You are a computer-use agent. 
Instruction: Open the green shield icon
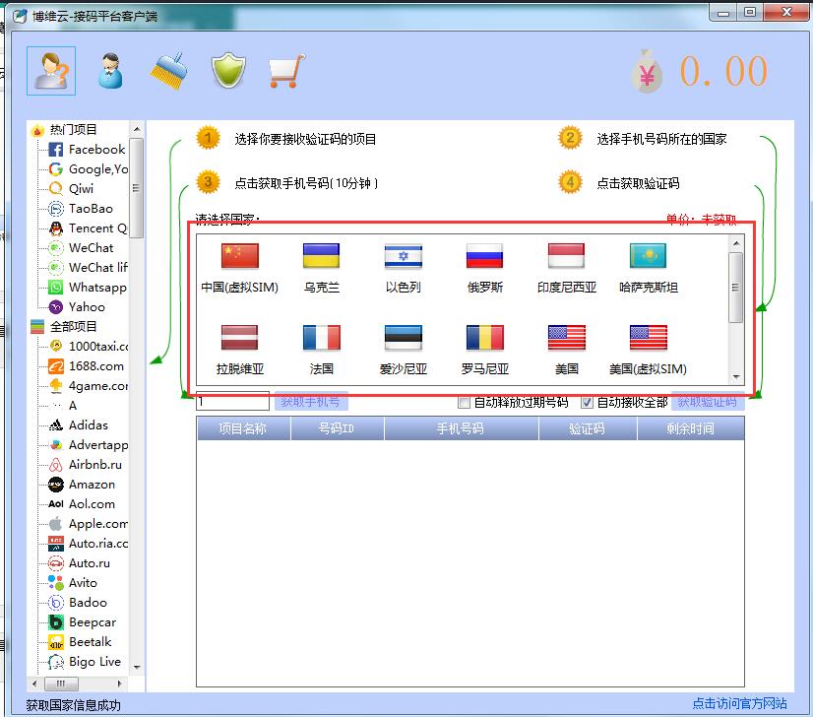228,71
